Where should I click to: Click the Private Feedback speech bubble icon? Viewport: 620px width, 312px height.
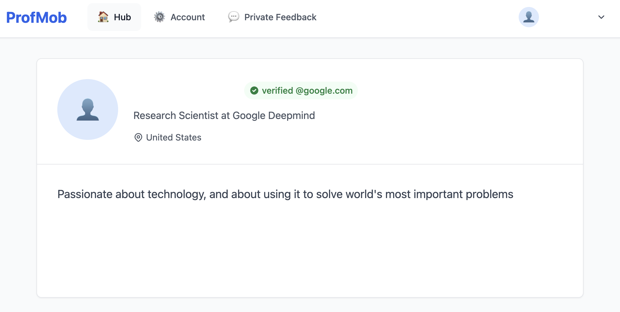click(x=234, y=17)
